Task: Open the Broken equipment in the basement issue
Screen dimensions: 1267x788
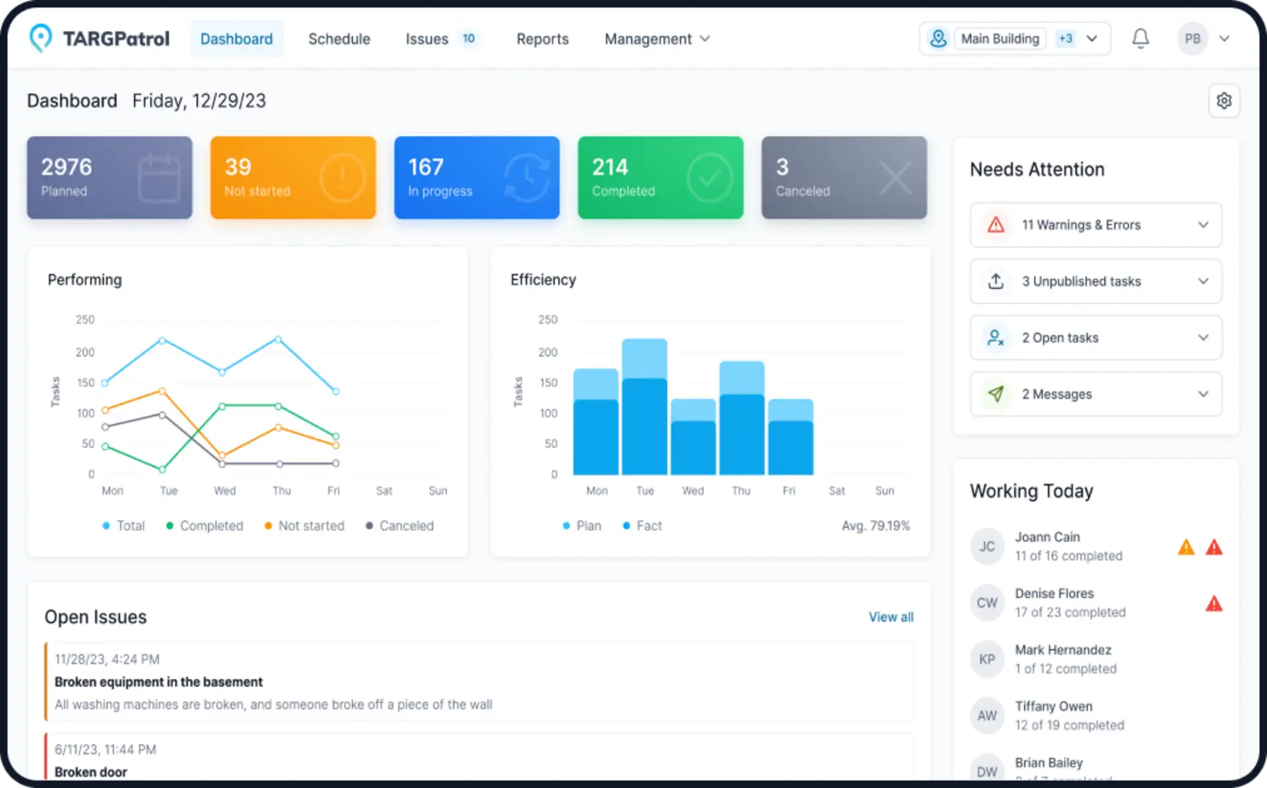Action: (158, 682)
